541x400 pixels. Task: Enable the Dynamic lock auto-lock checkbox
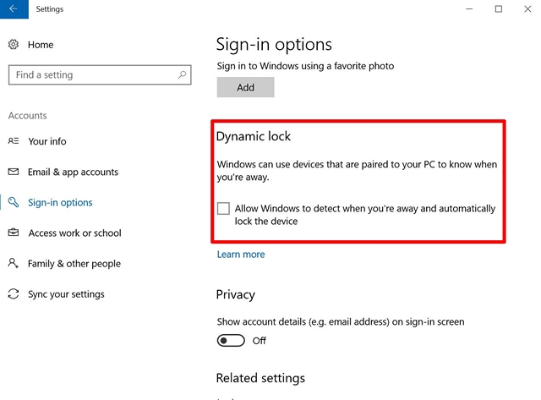pyautogui.click(x=223, y=208)
